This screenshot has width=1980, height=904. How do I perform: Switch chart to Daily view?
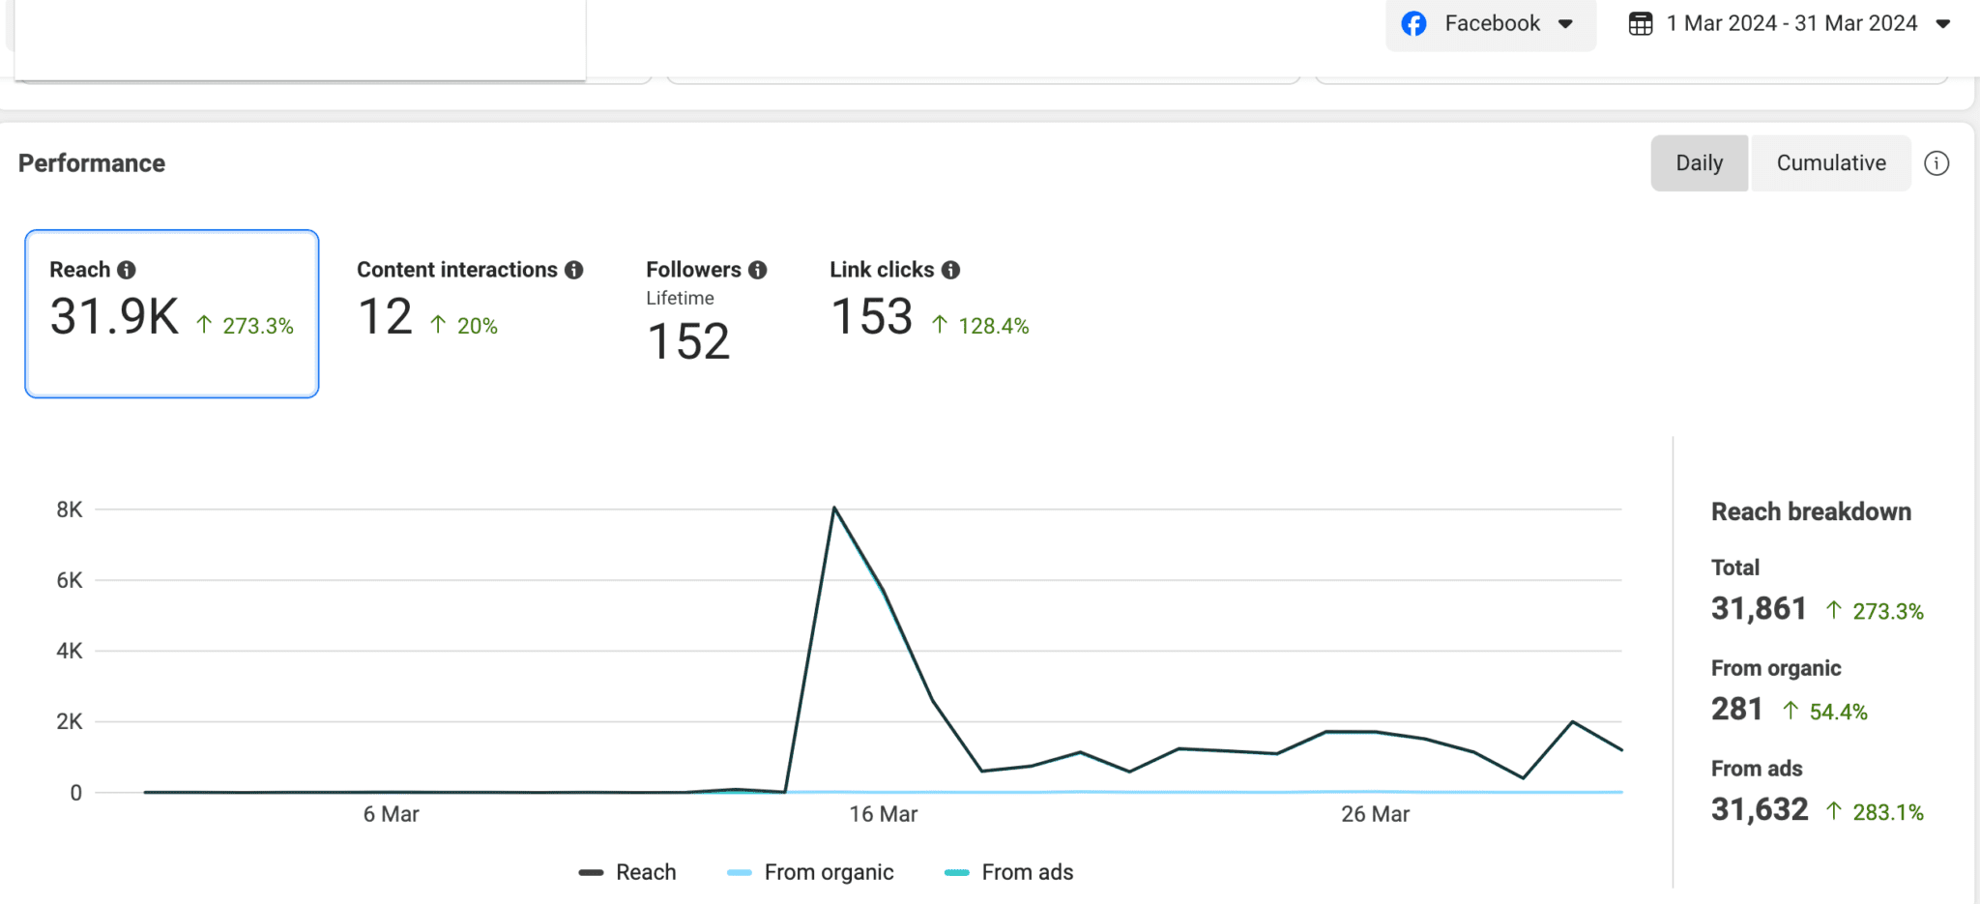(1699, 163)
